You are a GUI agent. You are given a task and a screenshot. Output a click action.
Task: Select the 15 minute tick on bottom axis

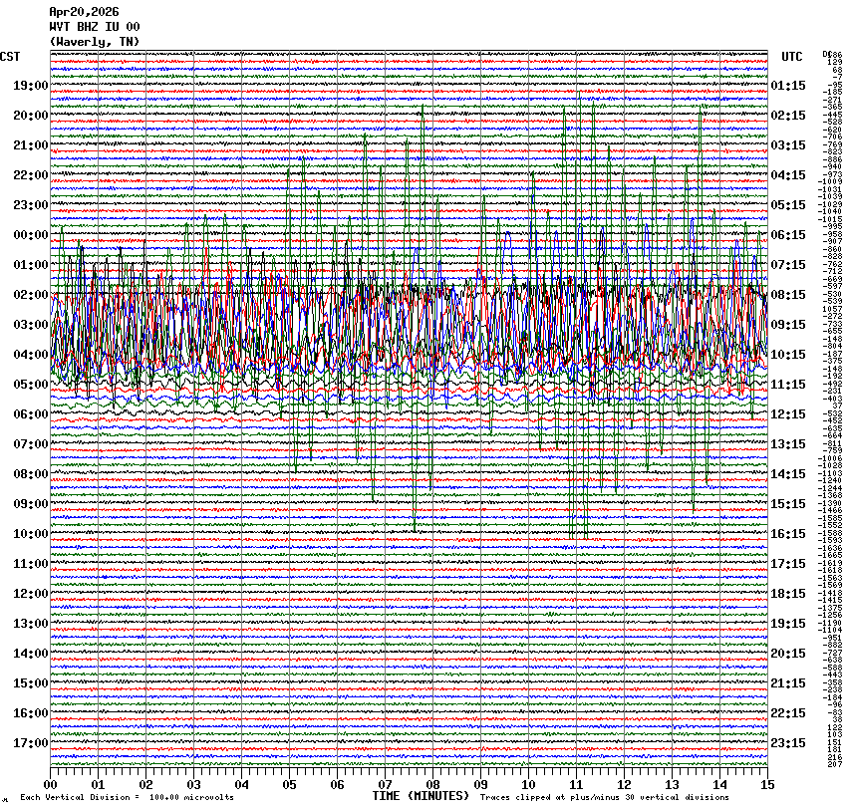(766, 784)
